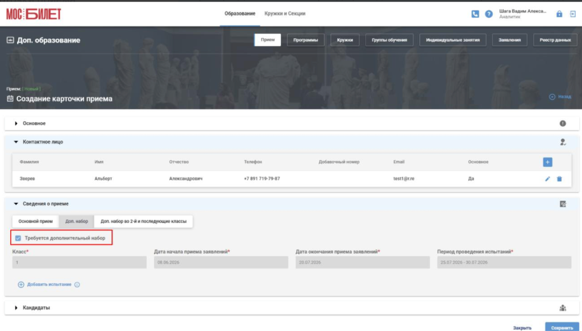Click the Дата начала приема заявлений field
This screenshot has width=582, height=331.
click(221, 262)
